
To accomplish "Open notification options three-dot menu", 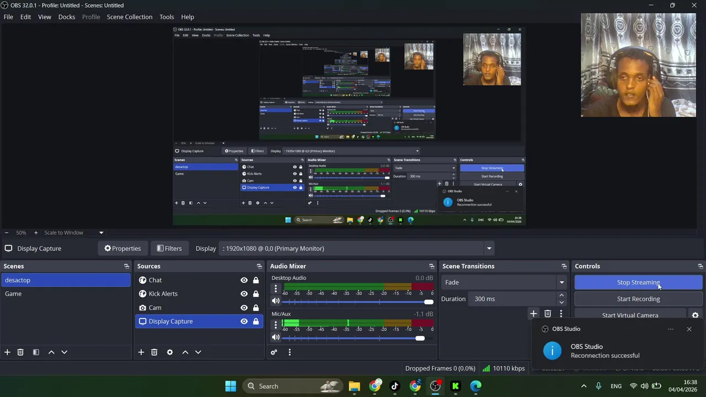I will tap(671, 329).
